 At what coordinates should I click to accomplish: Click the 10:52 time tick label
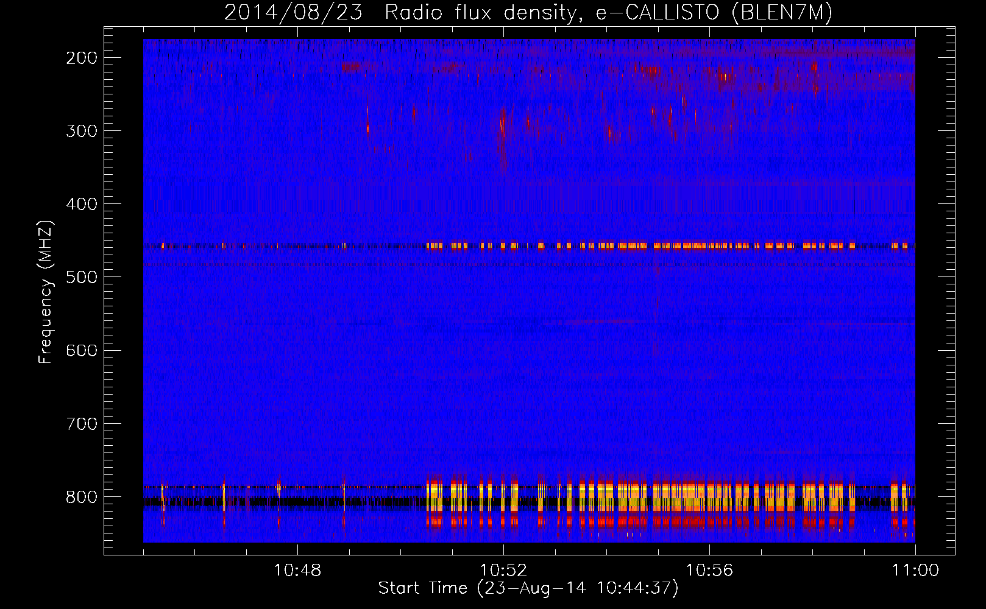point(503,571)
